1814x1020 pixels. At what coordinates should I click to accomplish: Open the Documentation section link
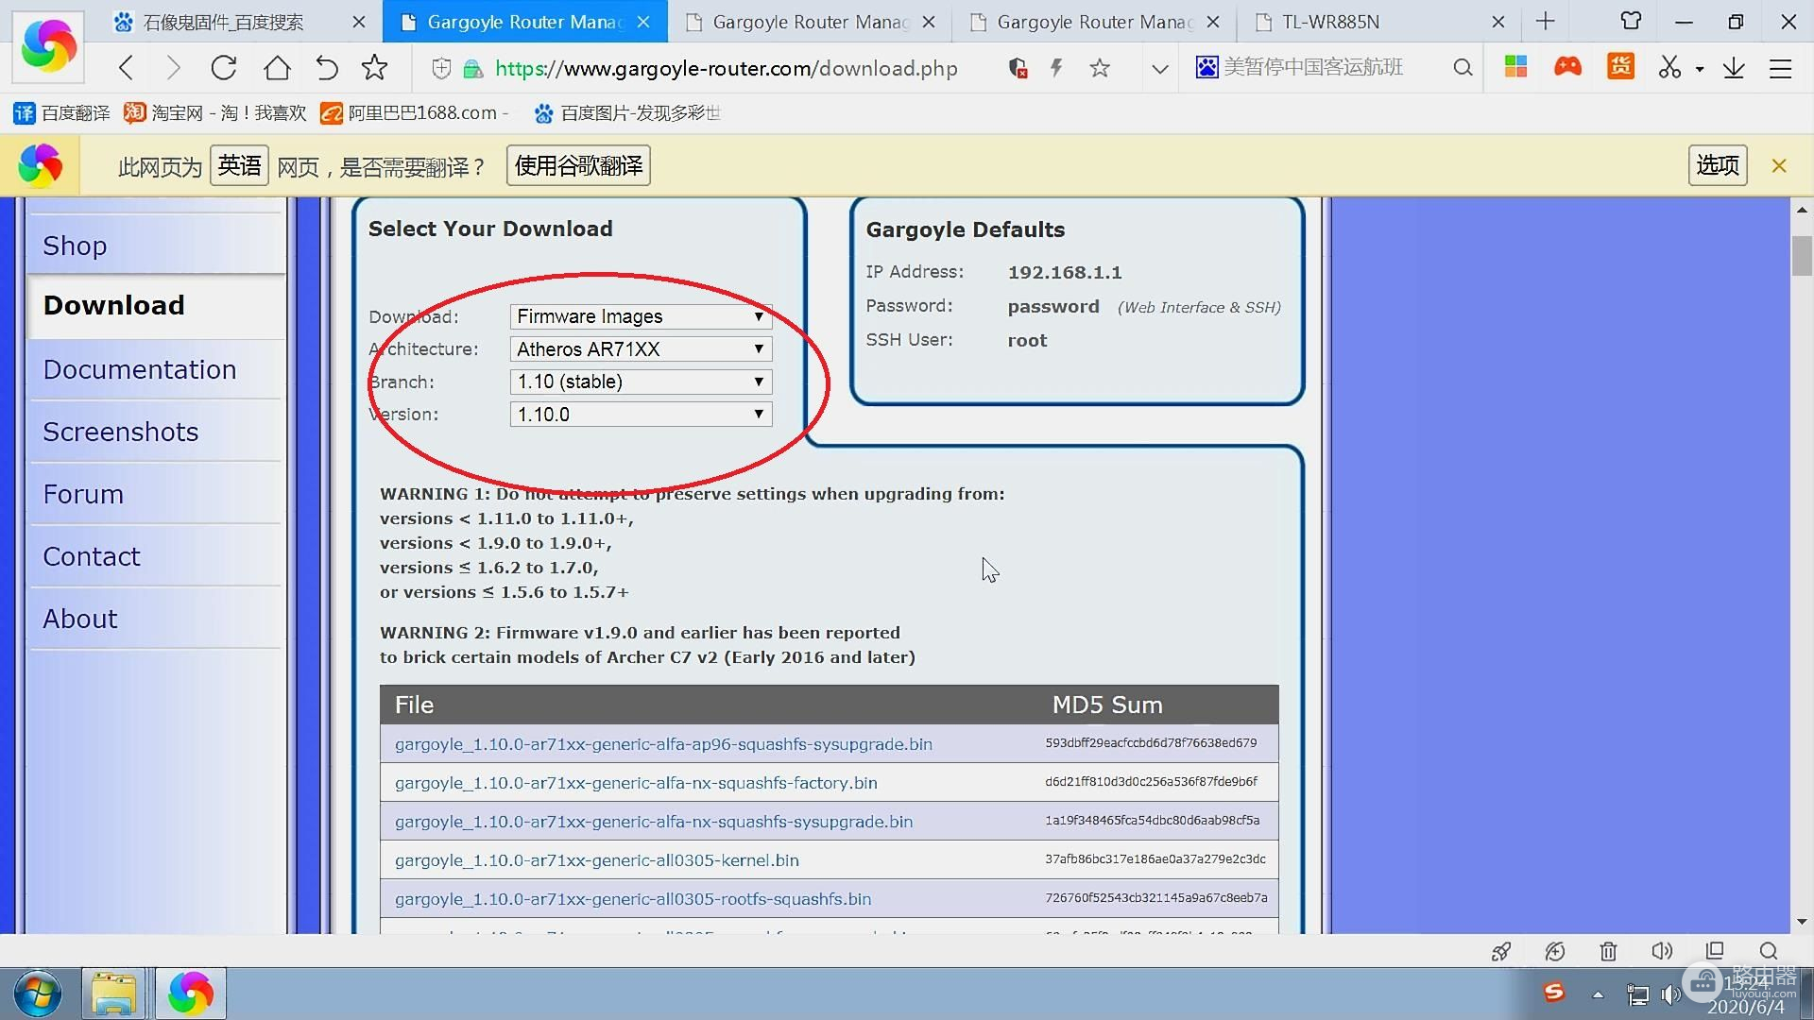click(x=140, y=368)
